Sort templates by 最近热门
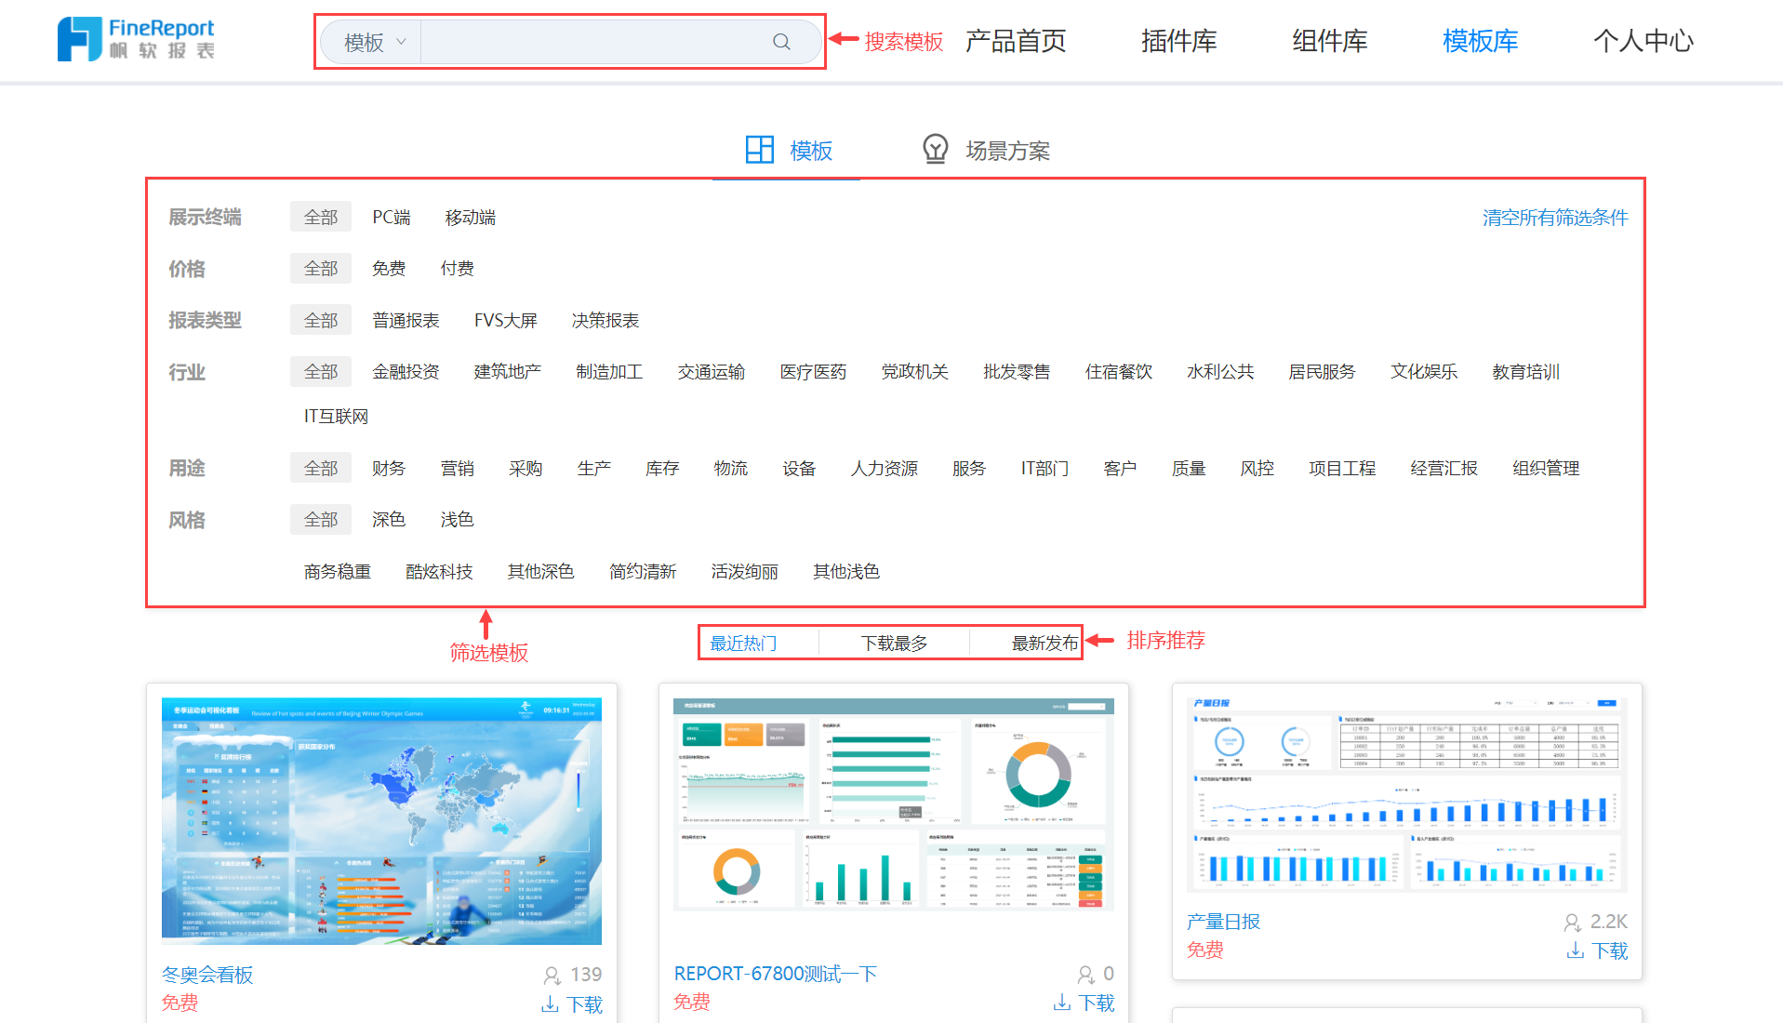1783x1023 pixels. pyautogui.click(x=743, y=643)
